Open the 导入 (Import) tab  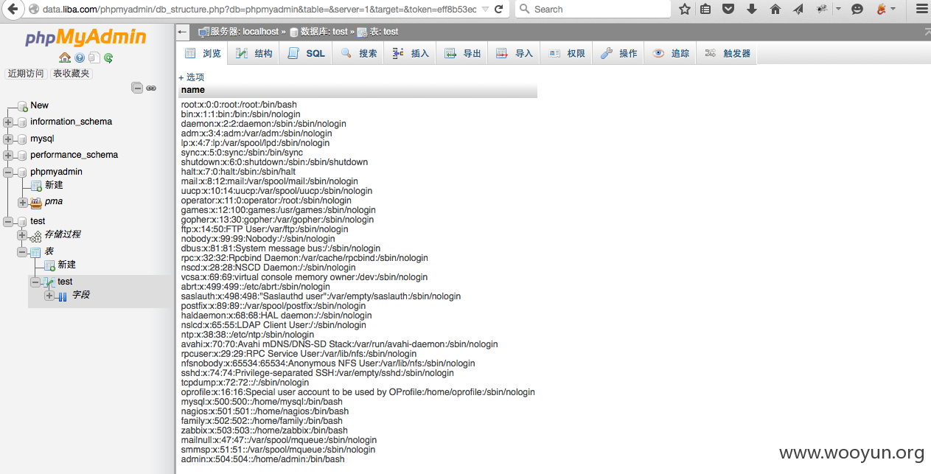point(515,54)
